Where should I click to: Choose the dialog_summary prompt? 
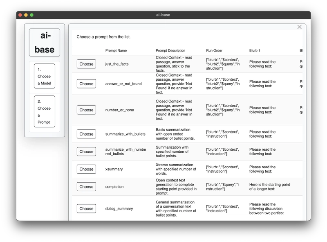pyautogui.click(x=86, y=208)
